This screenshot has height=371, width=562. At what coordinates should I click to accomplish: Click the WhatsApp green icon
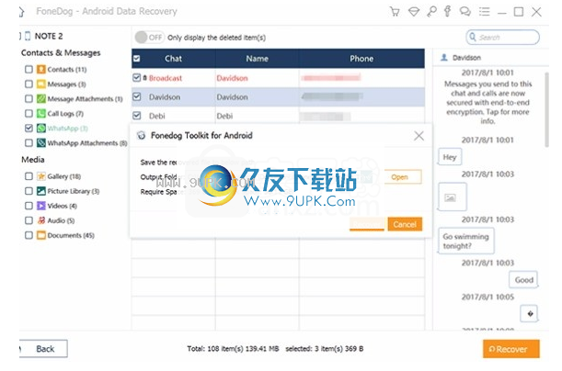(x=41, y=128)
